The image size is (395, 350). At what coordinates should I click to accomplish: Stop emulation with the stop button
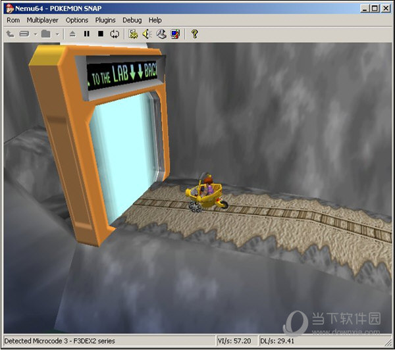[x=100, y=34]
